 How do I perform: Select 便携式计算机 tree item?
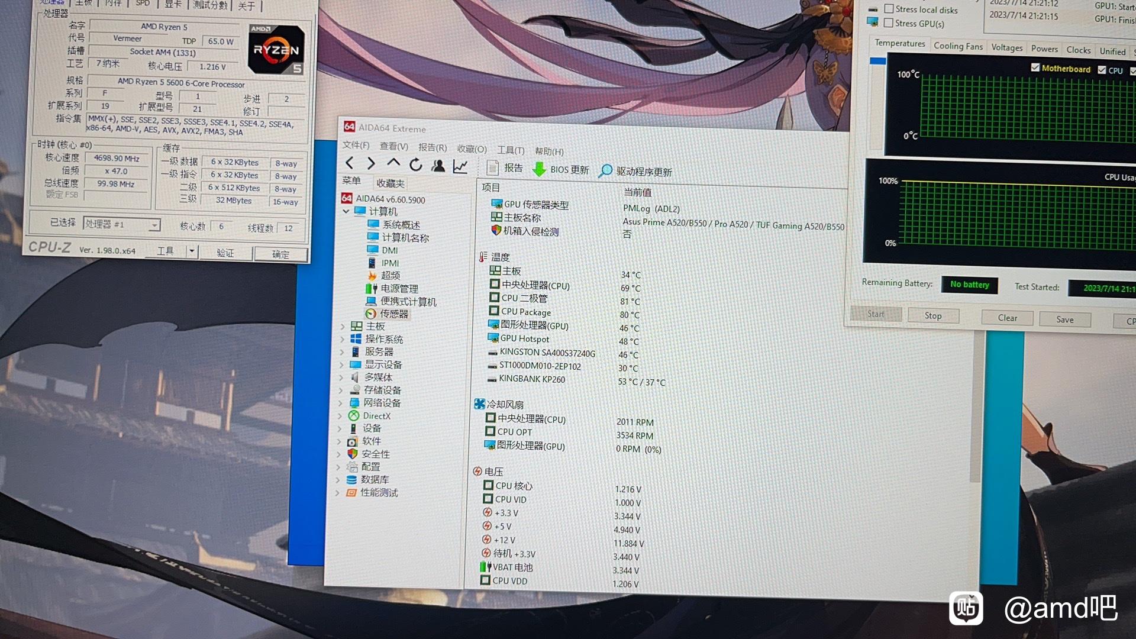(x=401, y=301)
